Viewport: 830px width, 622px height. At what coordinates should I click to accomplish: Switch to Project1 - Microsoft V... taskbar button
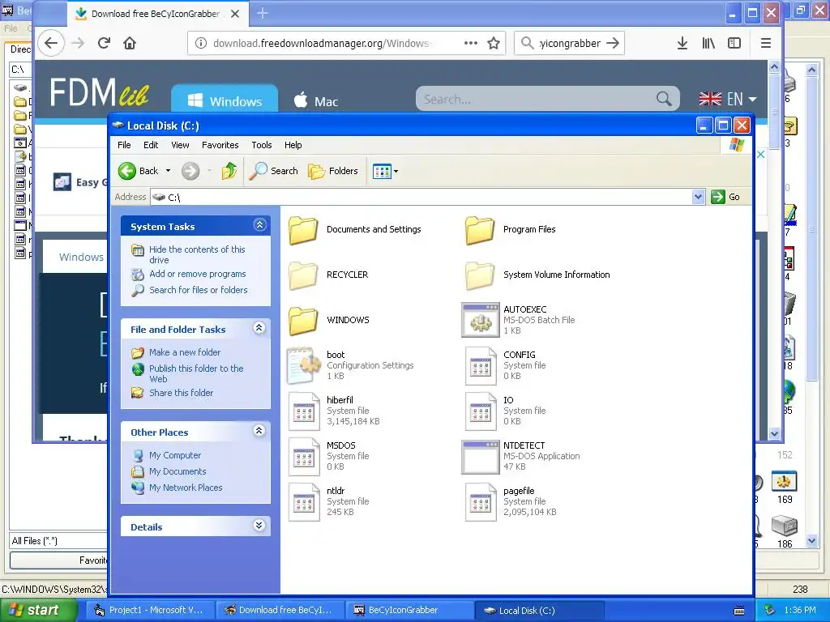(148, 610)
